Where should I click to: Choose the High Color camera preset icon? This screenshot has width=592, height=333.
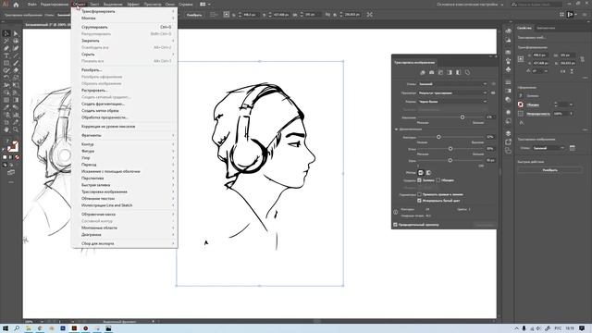click(x=432, y=72)
